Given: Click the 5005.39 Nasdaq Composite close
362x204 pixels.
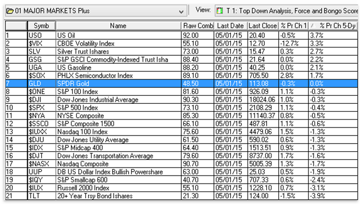Looking at the screenshot, I should pos(263,164).
